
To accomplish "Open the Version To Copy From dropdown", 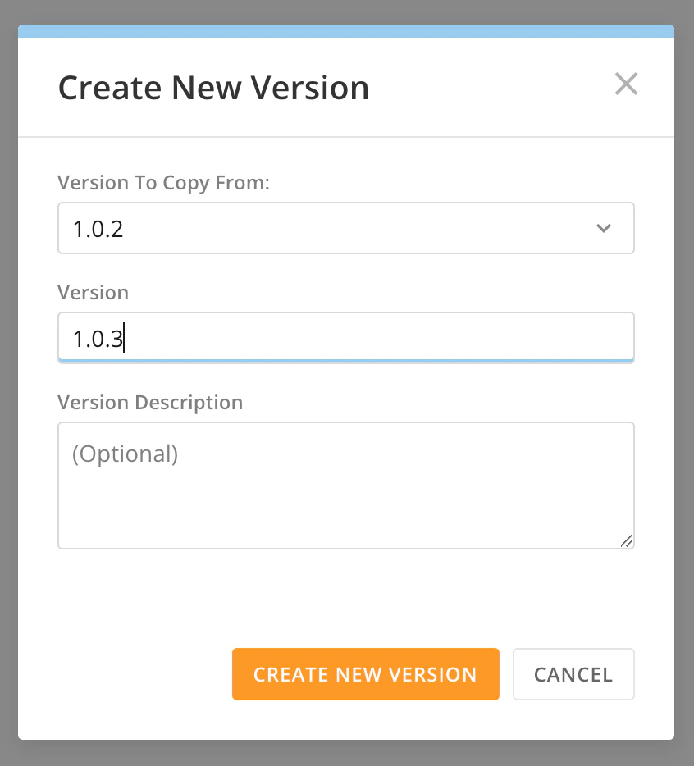I will click(346, 228).
